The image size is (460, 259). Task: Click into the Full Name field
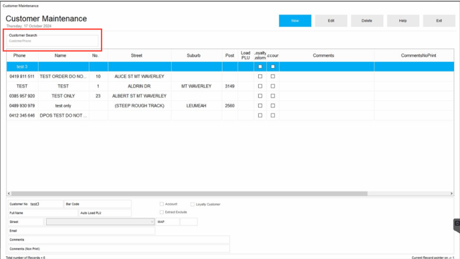coord(43,213)
